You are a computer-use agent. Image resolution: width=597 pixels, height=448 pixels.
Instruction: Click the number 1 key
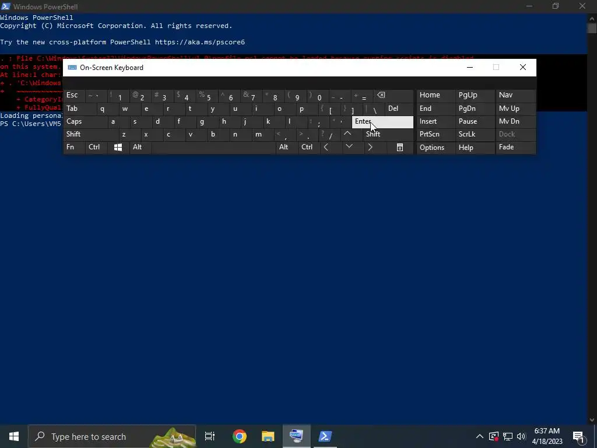point(118,95)
